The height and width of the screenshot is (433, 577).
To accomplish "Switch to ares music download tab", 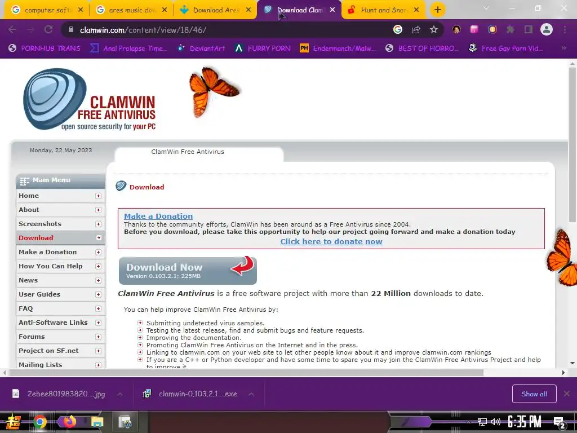I will click(x=131, y=10).
